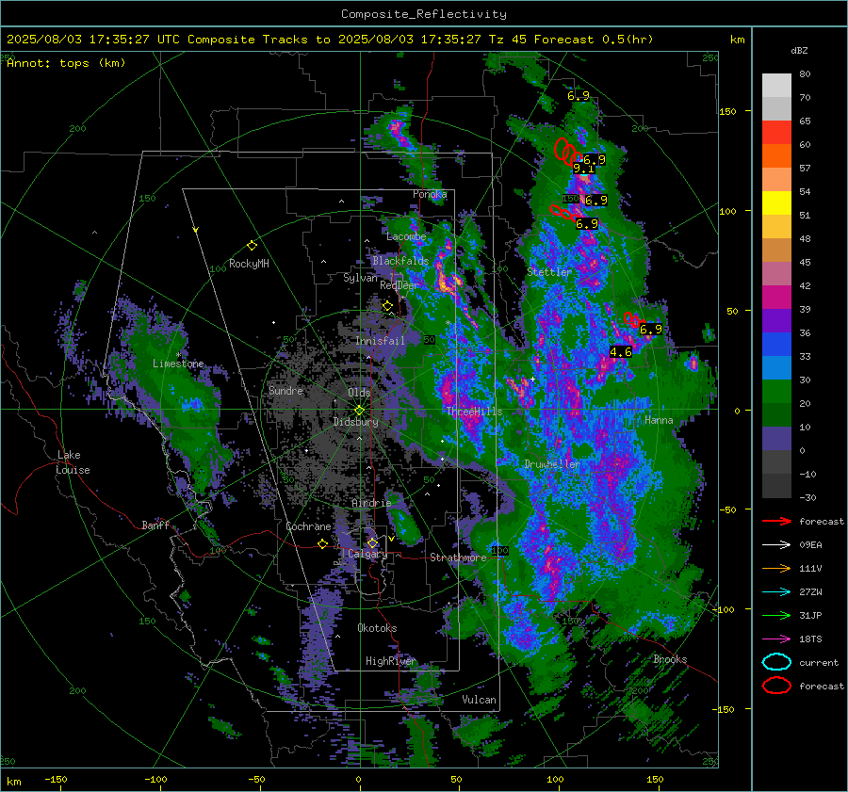The width and height of the screenshot is (848, 792).
Task: Click the RockyMH town label
Action: click(249, 264)
